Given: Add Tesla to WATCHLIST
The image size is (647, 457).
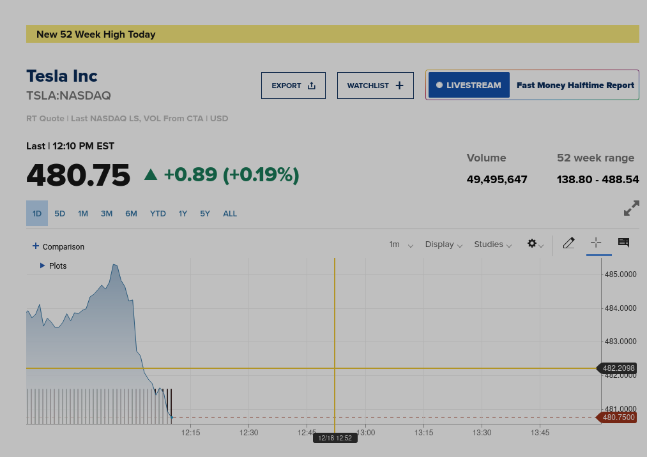Looking at the screenshot, I should (x=376, y=86).
